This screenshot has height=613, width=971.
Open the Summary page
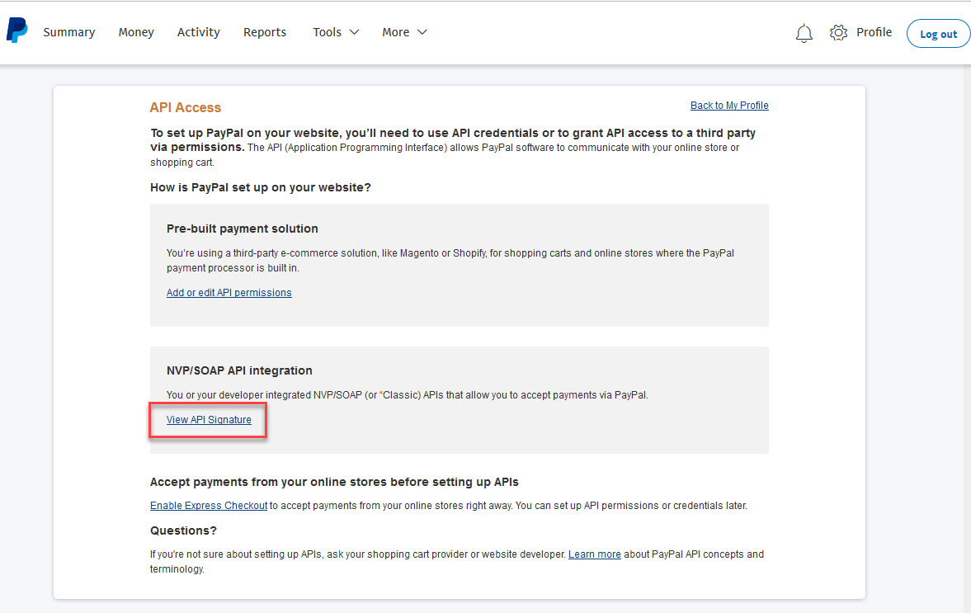pyautogui.click(x=68, y=32)
